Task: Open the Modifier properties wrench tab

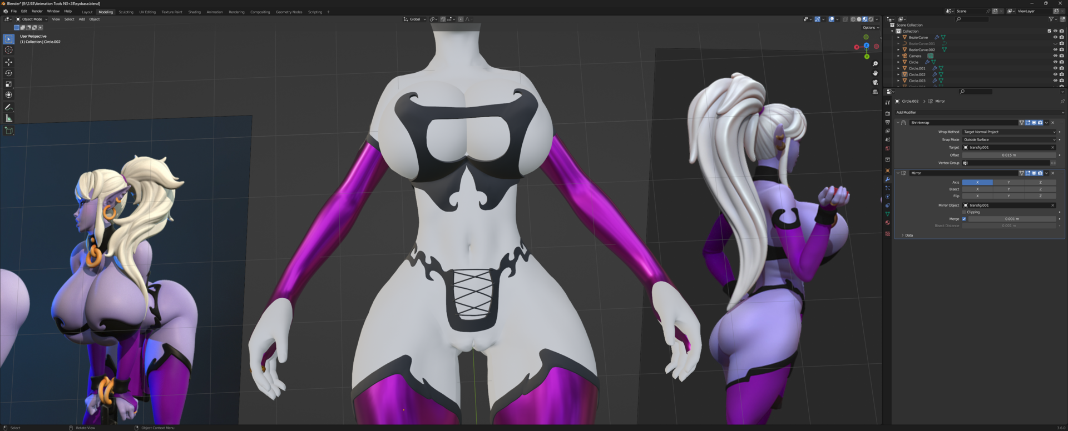Action: [888, 179]
